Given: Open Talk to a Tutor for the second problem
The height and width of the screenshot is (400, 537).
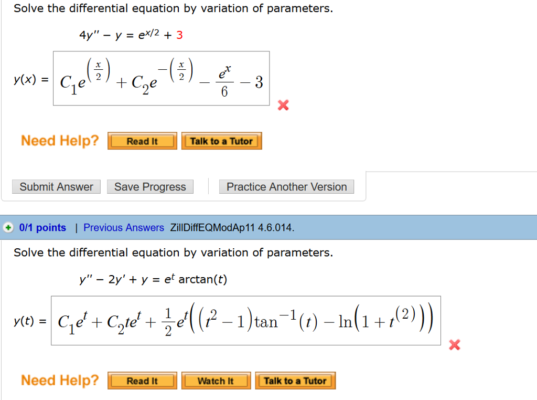Looking at the screenshot, I should (295, 380).
